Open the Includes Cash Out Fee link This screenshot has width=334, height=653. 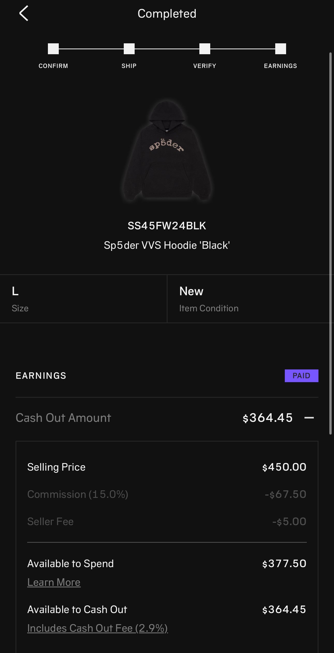click(x=97, y=628)
